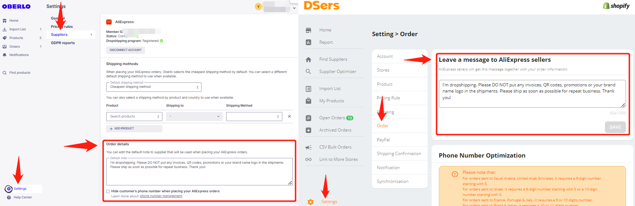Click Find Suppliers house icon

click(308, 59)
